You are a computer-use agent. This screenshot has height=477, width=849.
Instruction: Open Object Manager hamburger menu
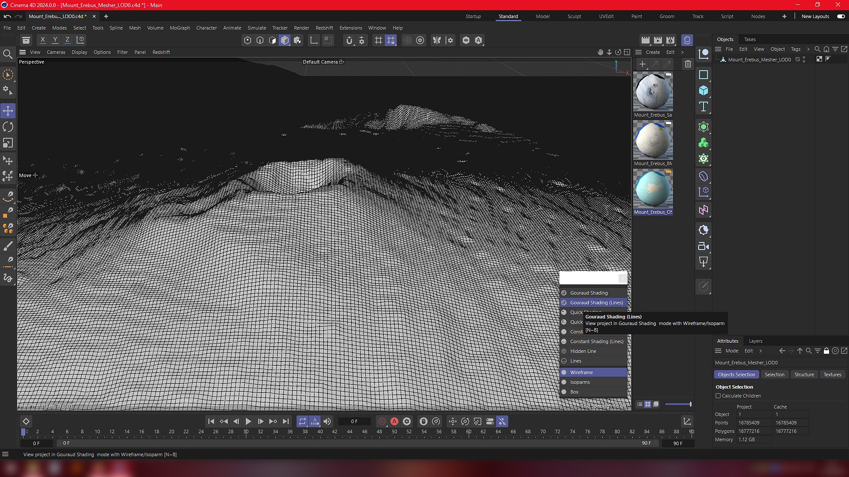click(718, 49)
